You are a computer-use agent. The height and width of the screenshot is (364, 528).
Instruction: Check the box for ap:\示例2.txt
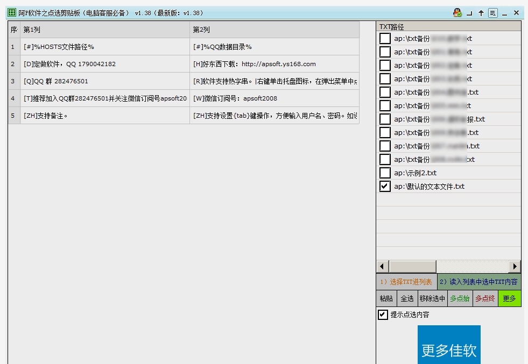tap(385, 173)
